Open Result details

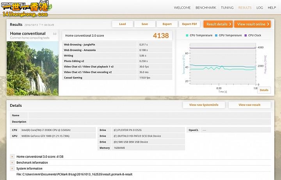218,24
